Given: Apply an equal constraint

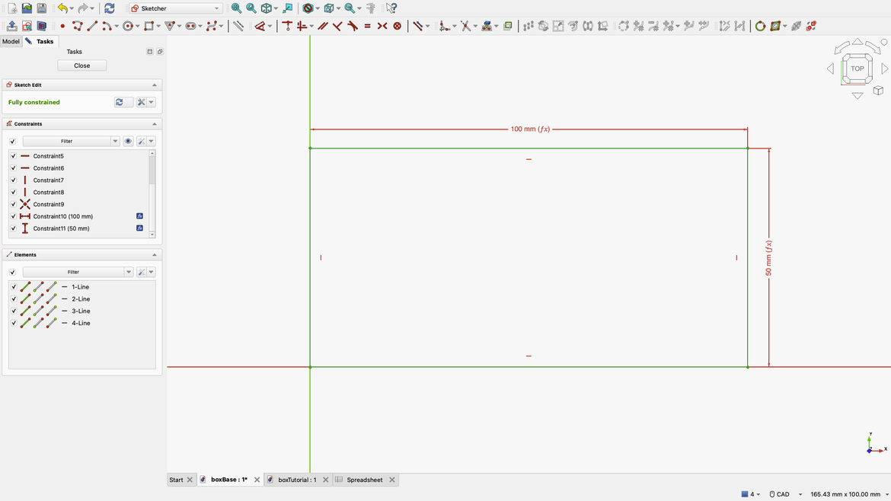Looking at the screenshot, I should (x=367, y=25).
